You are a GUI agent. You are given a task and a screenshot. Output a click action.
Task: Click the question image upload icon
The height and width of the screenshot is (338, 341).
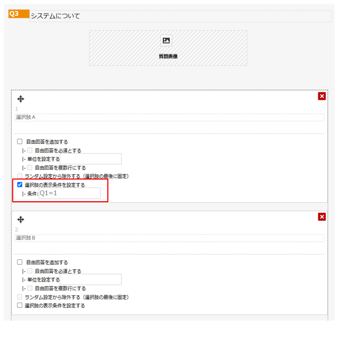pos(166,41)
